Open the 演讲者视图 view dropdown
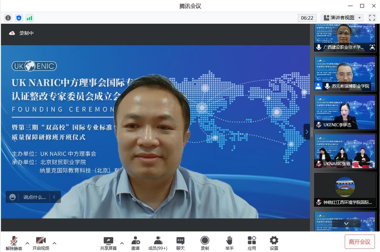Image resolution: width=380 pixels, height=252 pixels. point(342,18)
